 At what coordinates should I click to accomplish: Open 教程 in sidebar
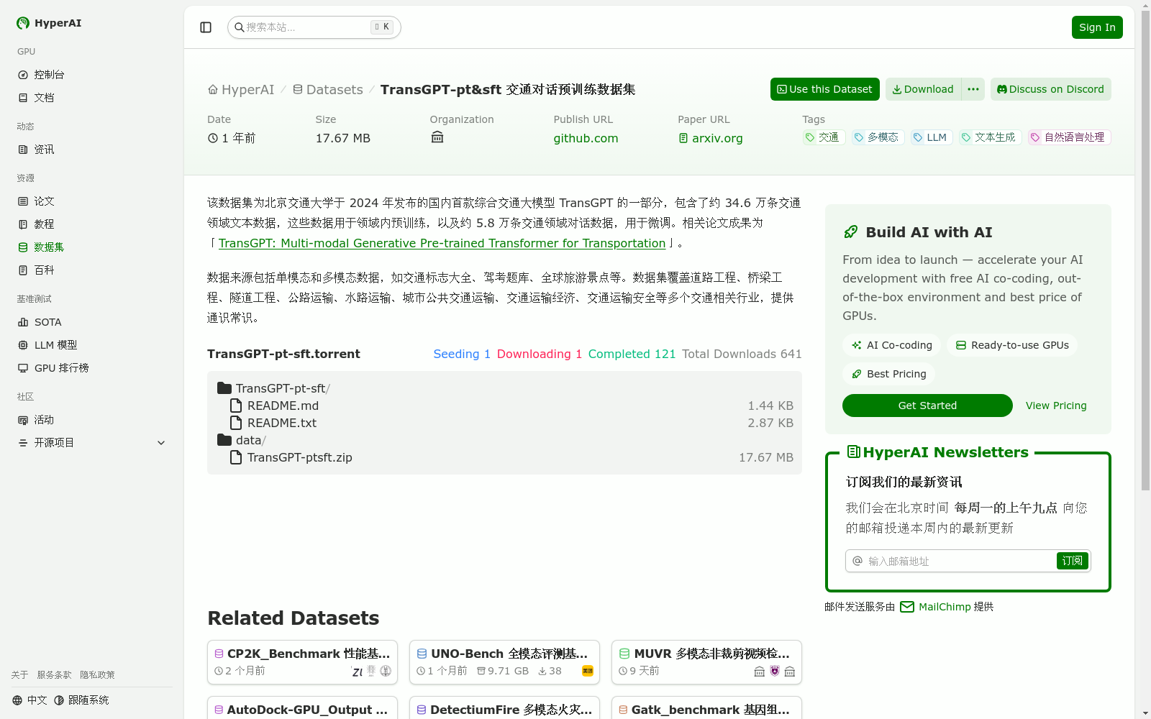coord(91,224)
